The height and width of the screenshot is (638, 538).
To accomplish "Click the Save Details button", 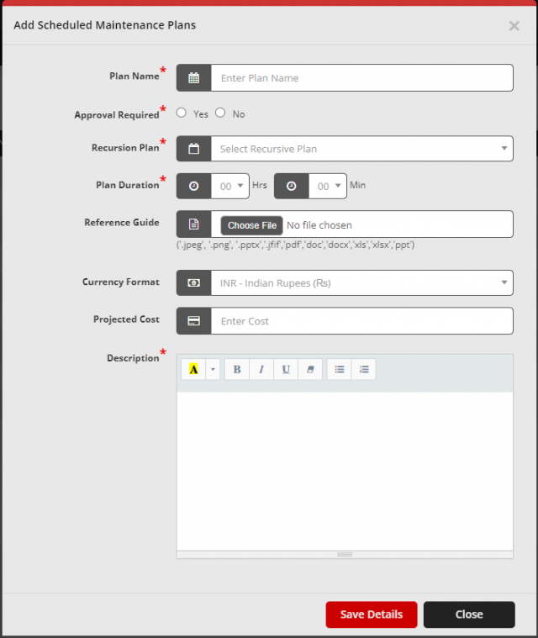I will coord(372,614).
